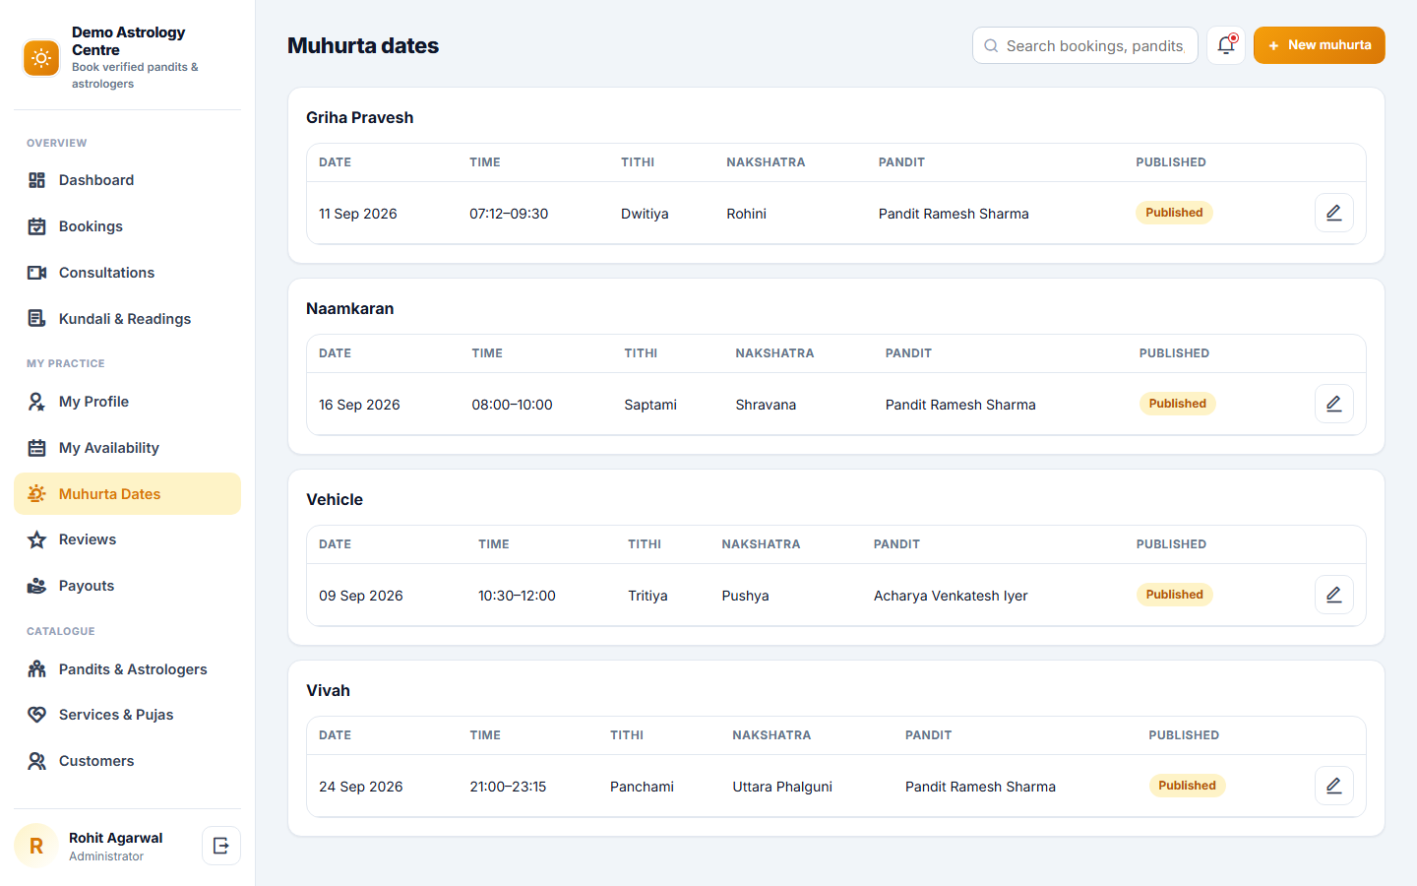Image resolution: width=1417 pixels, height=886 pixels.
Task: Click the Shravana nakshatra cell
Action: pos(766,405)
